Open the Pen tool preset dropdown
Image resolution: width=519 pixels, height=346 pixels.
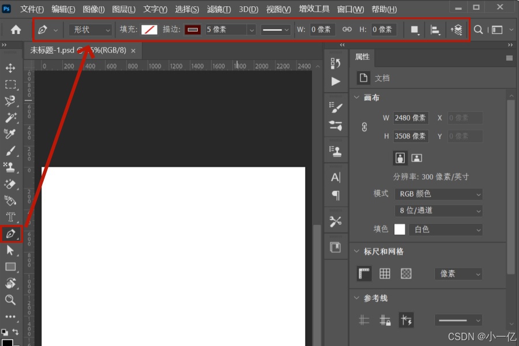[x=55, y=30]
